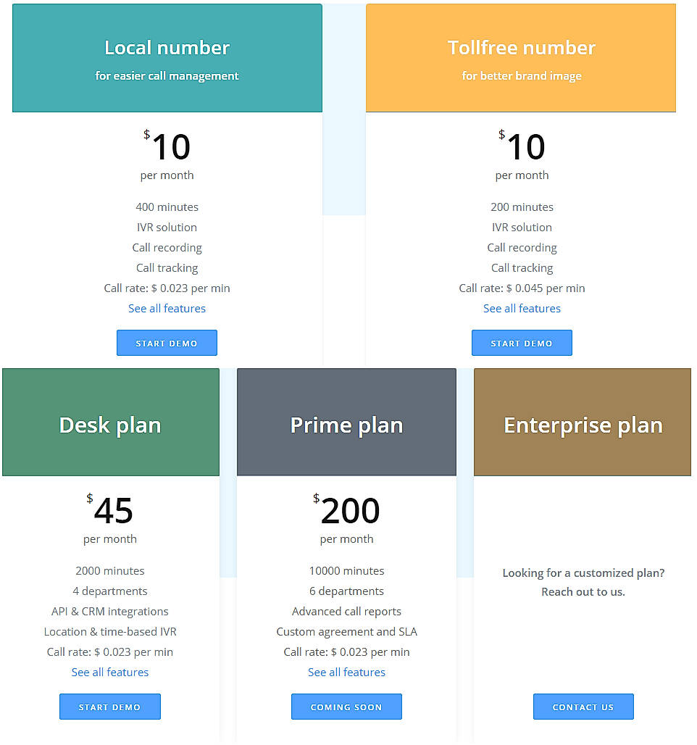Select the Tollfree number plan header
The height and width of the screenshot is (745, 697).
[522, 48]
